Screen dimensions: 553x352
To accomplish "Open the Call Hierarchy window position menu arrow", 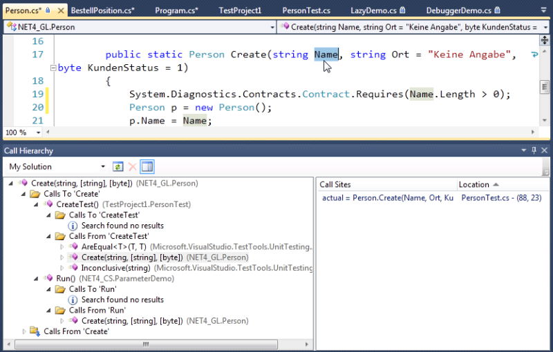I will coord(522,150).
